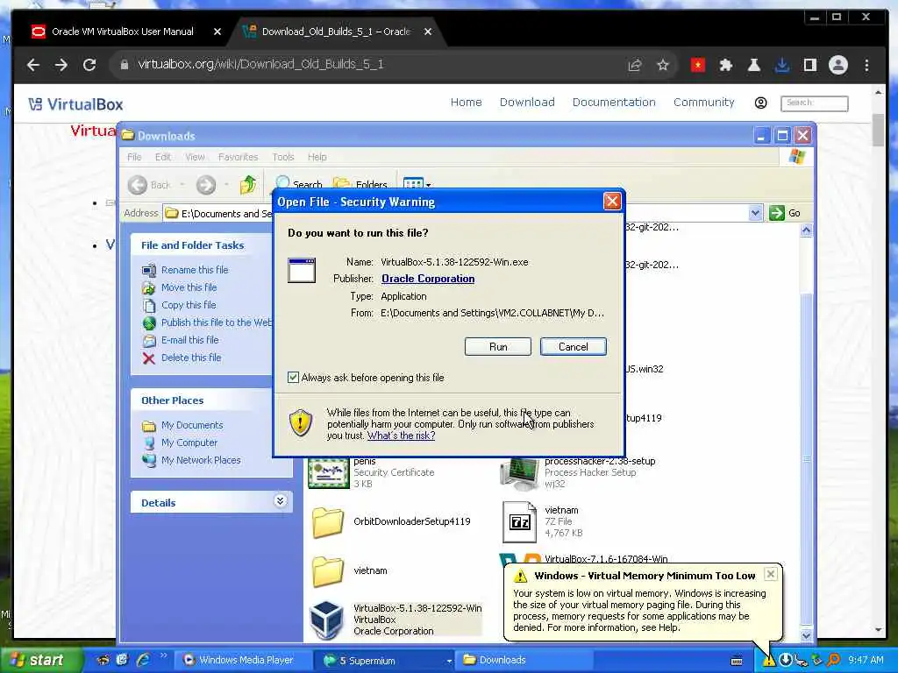The width and height of the screenshot is (898, 673).
Task: Open the View menu in Downloads window
Action: coord(195,157)
